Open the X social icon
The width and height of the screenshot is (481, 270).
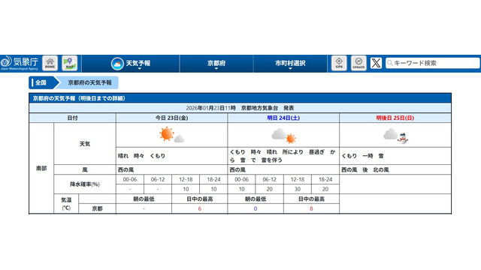tap(376, 63)
